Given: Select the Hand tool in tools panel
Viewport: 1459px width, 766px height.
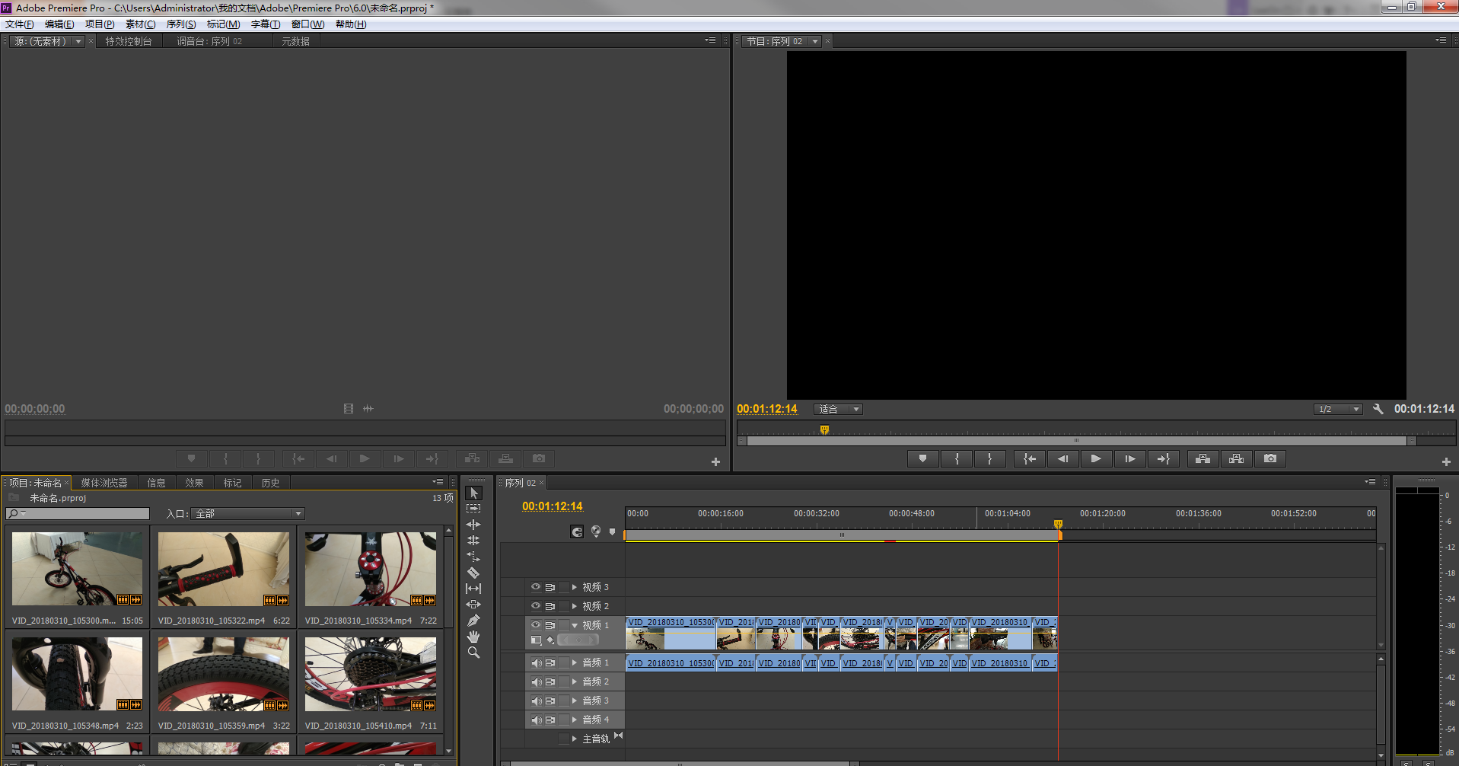Looking at the screenshot, I should (473, 637).
